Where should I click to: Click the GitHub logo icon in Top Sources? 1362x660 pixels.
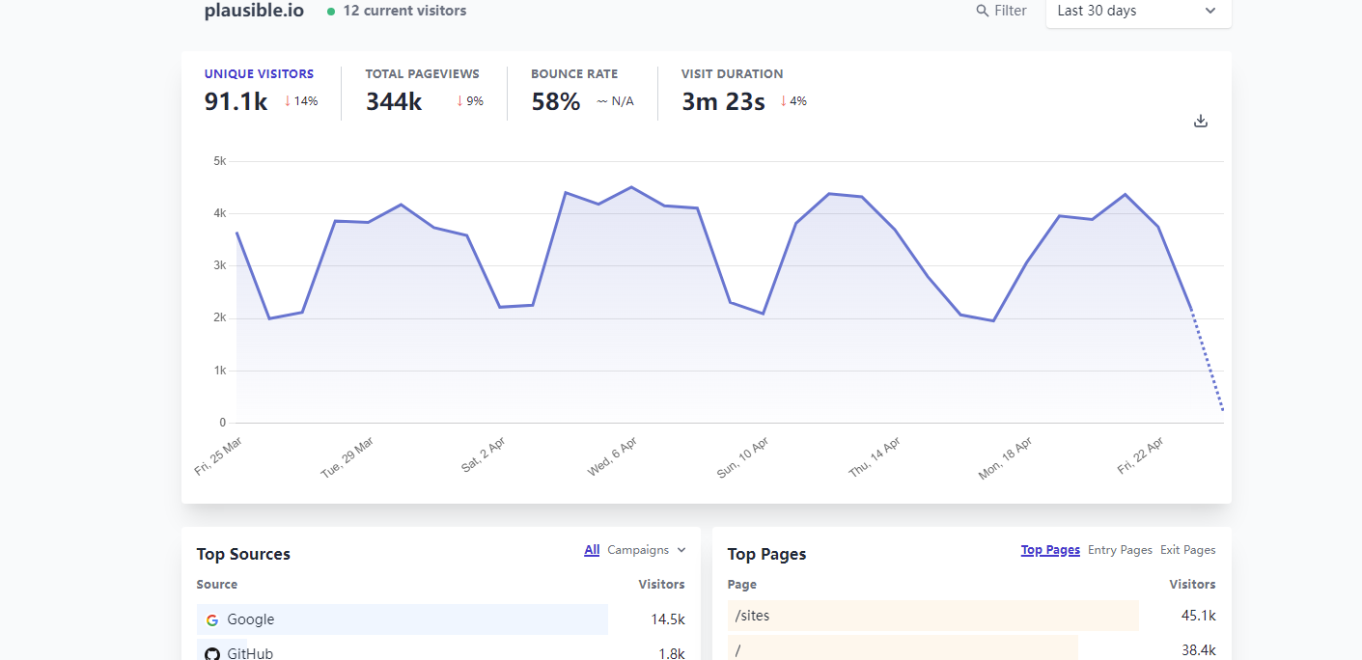pos(212,653)
